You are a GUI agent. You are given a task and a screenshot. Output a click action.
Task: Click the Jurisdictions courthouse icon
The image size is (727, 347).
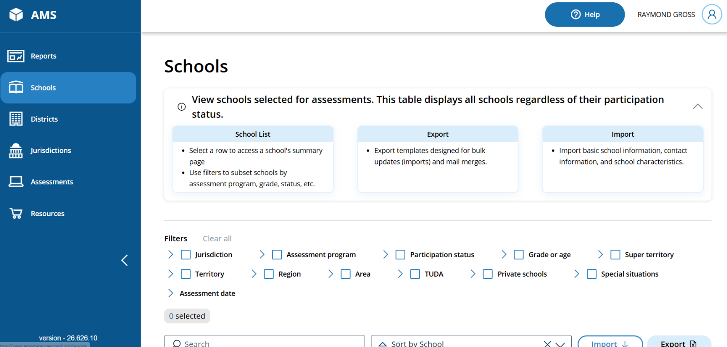16,150
